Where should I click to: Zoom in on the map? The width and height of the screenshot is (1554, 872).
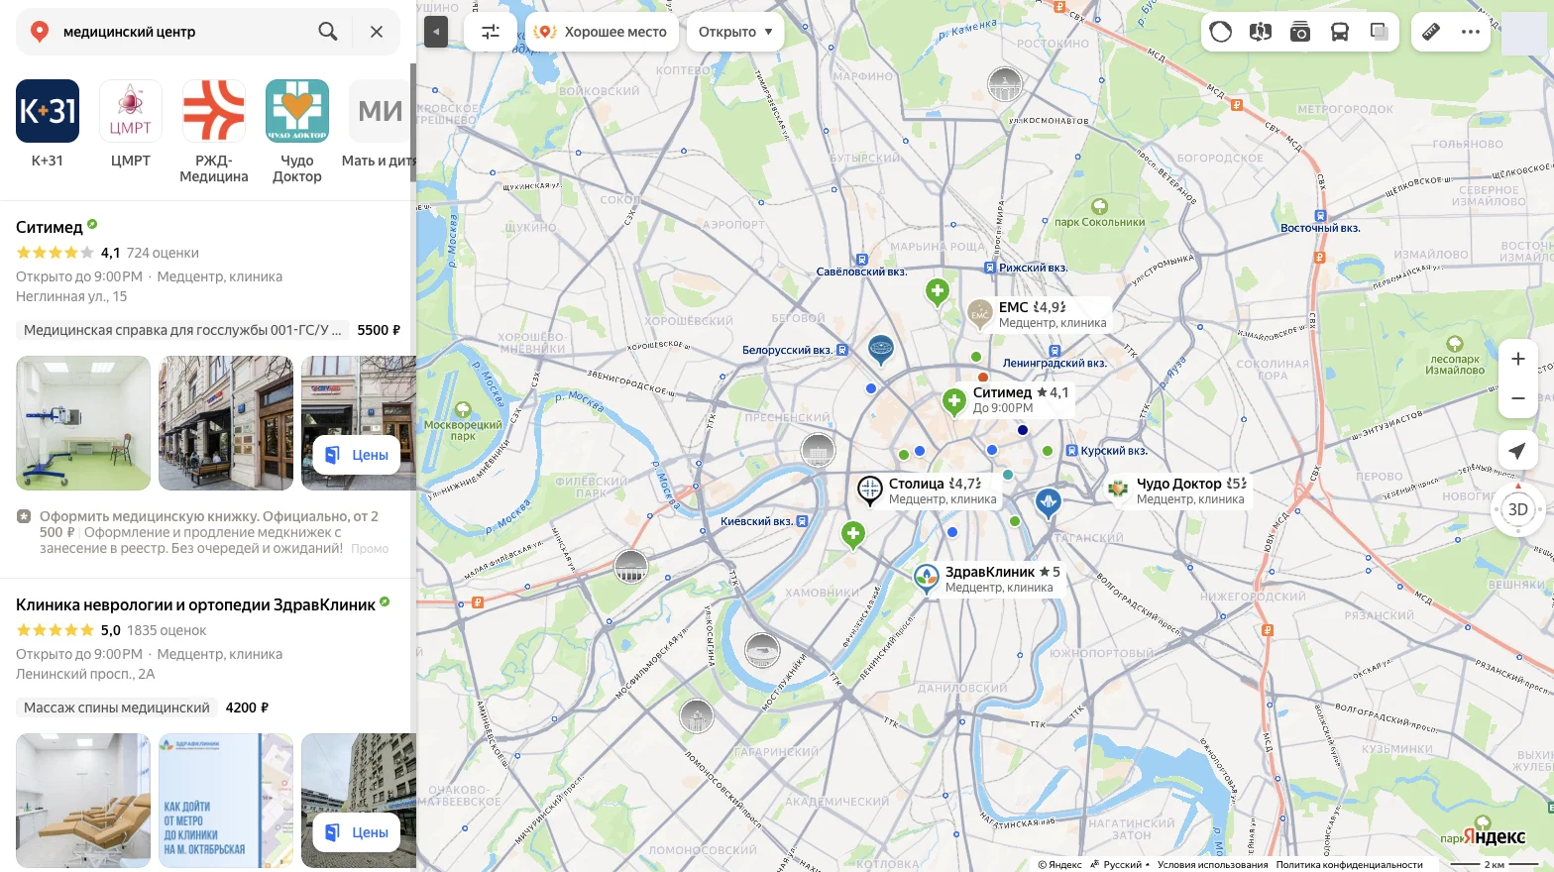coord(1518,359)
